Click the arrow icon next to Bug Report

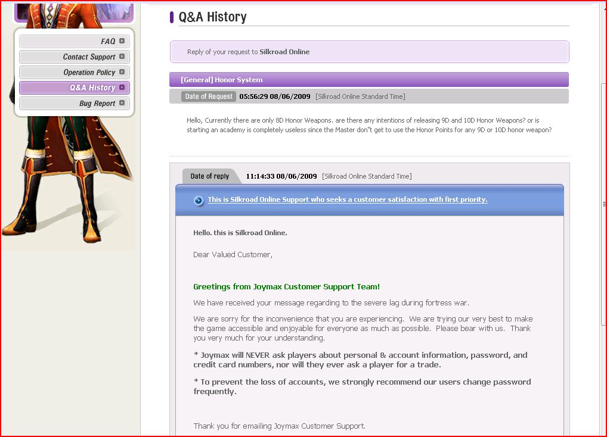click(122, 103)
